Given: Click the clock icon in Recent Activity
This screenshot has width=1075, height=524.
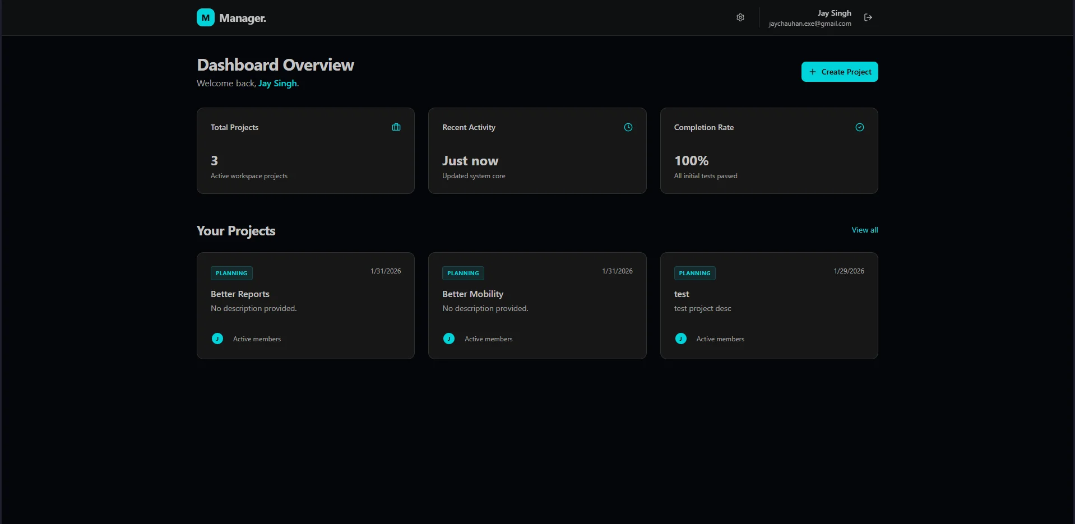Looking at the screenshot, I should pyautogui.click(x=628, y=127).
